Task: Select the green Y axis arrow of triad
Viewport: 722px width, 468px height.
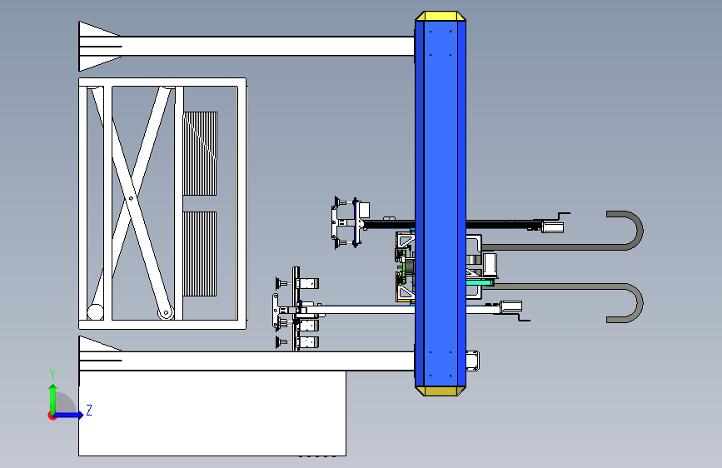Action: [53, 398]
